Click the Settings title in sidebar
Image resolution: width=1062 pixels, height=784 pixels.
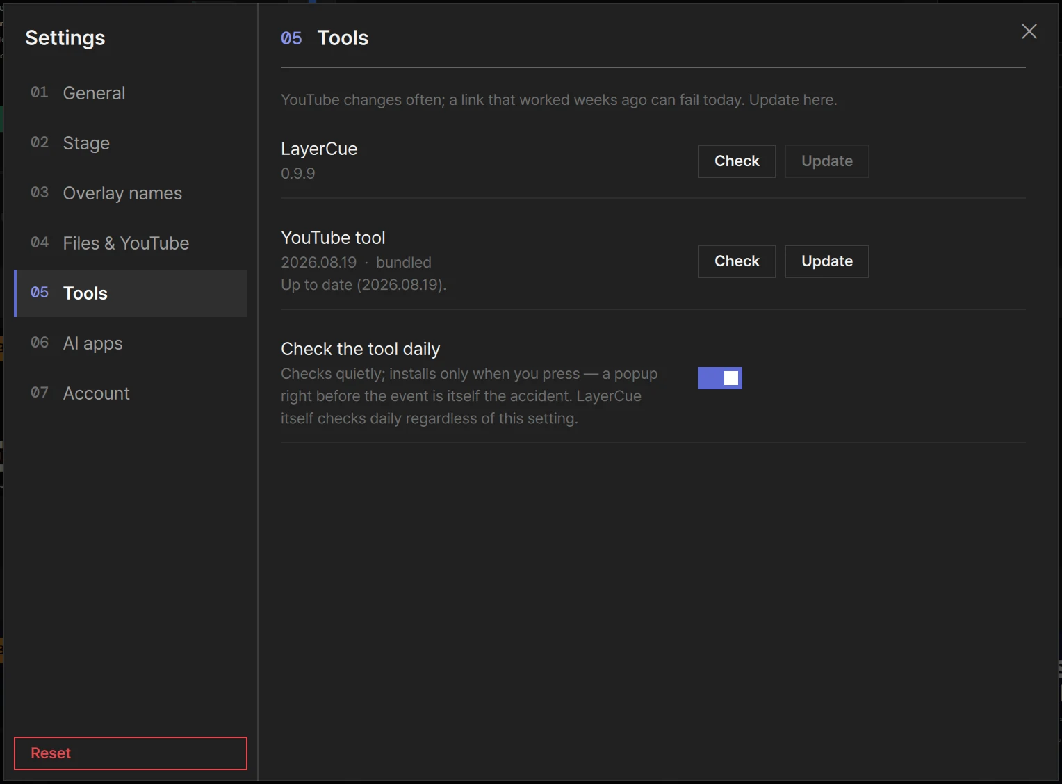click(65, 38)
